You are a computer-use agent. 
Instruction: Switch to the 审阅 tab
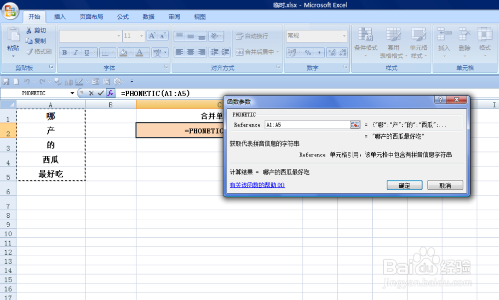[174, 17]
